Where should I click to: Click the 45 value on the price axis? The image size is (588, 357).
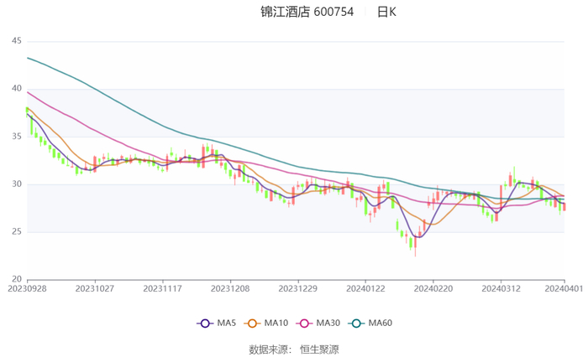point(16,41)
